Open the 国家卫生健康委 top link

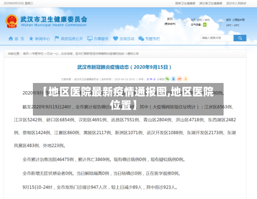click(x=185, y=3)
